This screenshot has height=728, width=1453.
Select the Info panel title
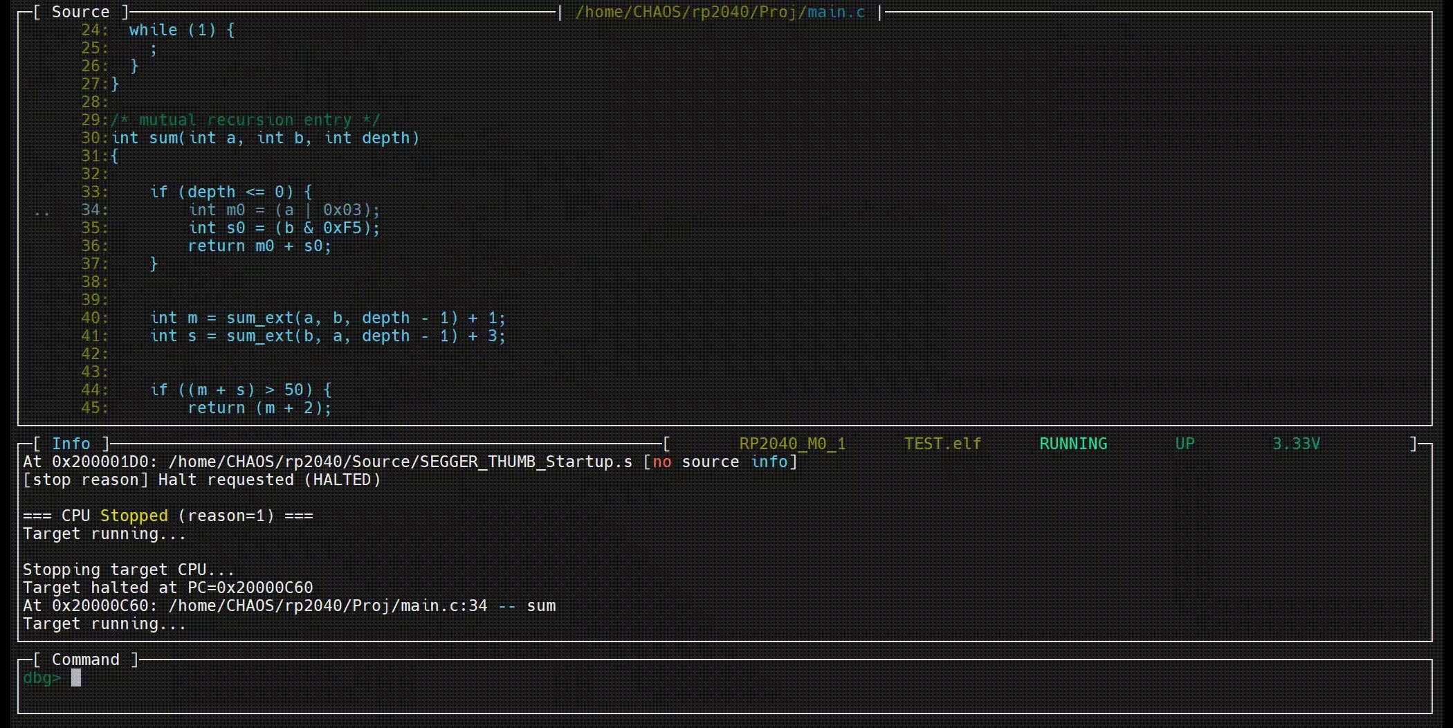[x=71, y=444]
